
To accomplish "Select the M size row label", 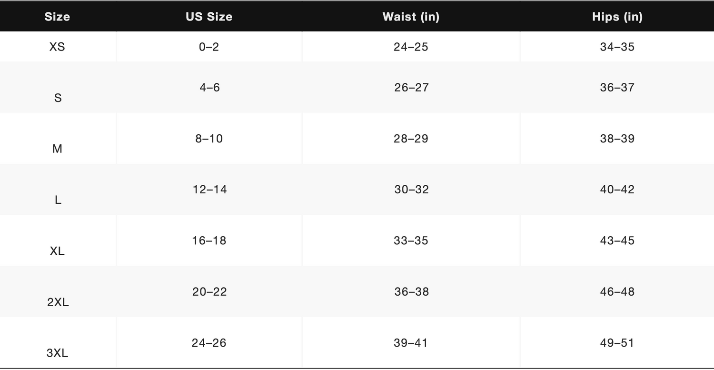I will click(x=57, y=149).
